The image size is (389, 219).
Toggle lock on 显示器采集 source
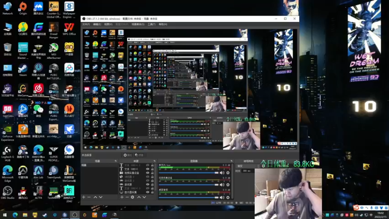(x=152, y=192)
